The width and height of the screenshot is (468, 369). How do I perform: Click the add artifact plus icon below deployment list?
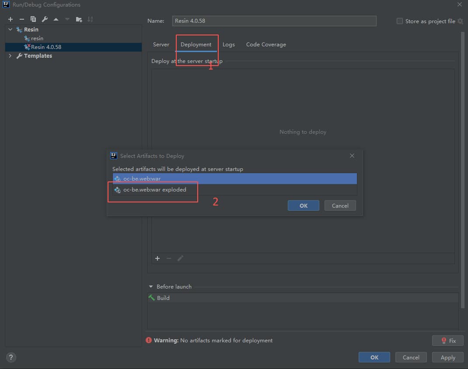[157, 258]
